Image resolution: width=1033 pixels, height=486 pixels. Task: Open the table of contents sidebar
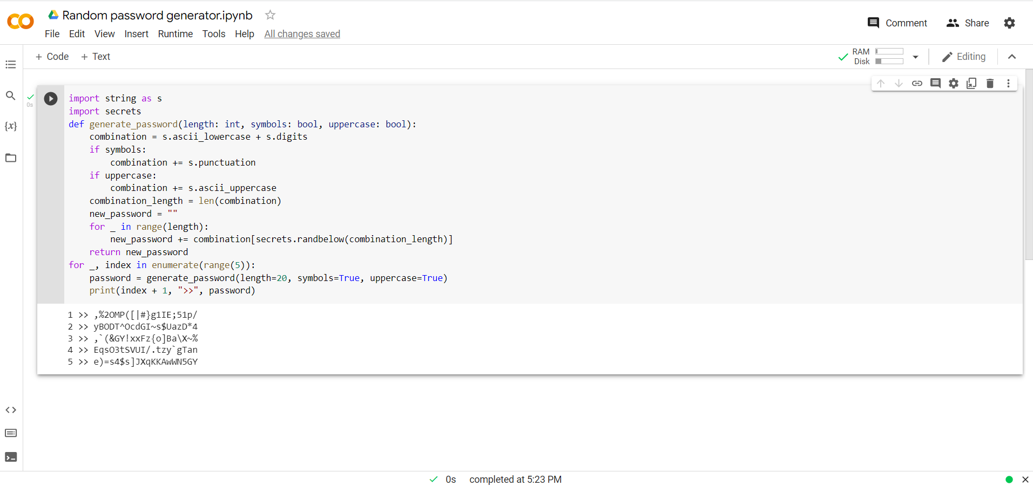11,65
